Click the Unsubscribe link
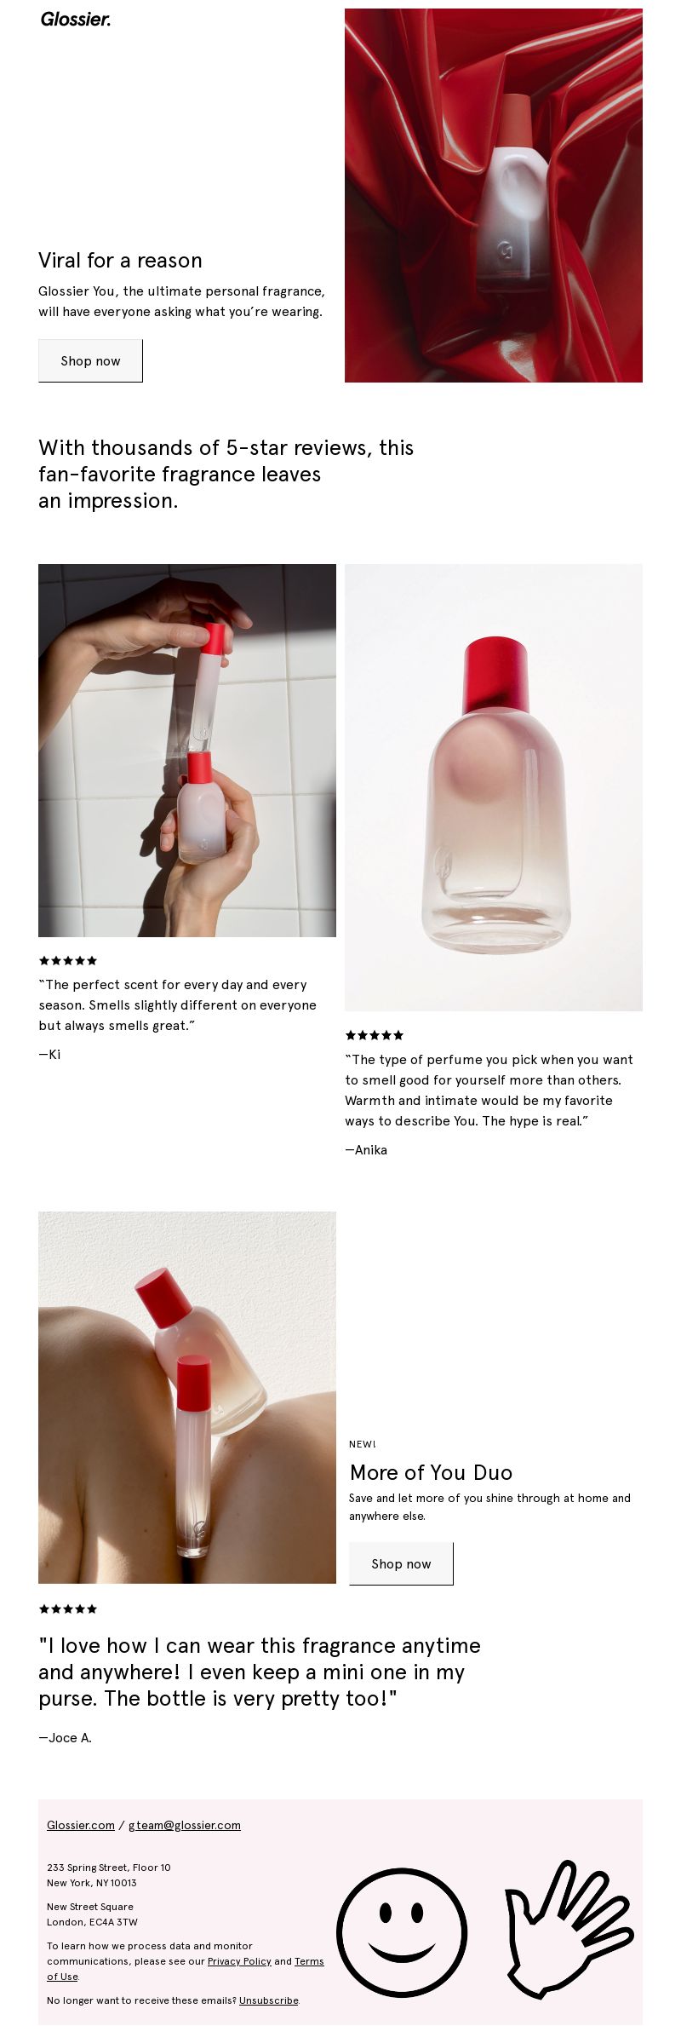This screenshot has height=2026, width=681. (269, 2000)
